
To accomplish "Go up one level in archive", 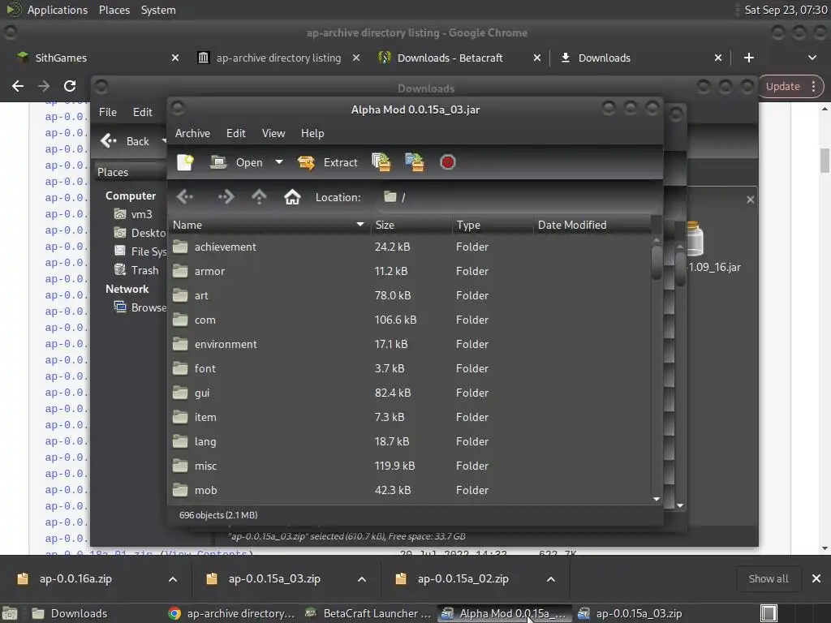I will [x=259, y=197].
